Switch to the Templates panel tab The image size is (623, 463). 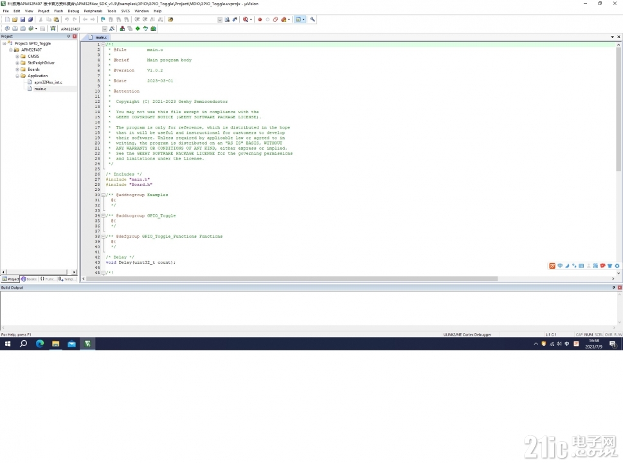point(67,279)
